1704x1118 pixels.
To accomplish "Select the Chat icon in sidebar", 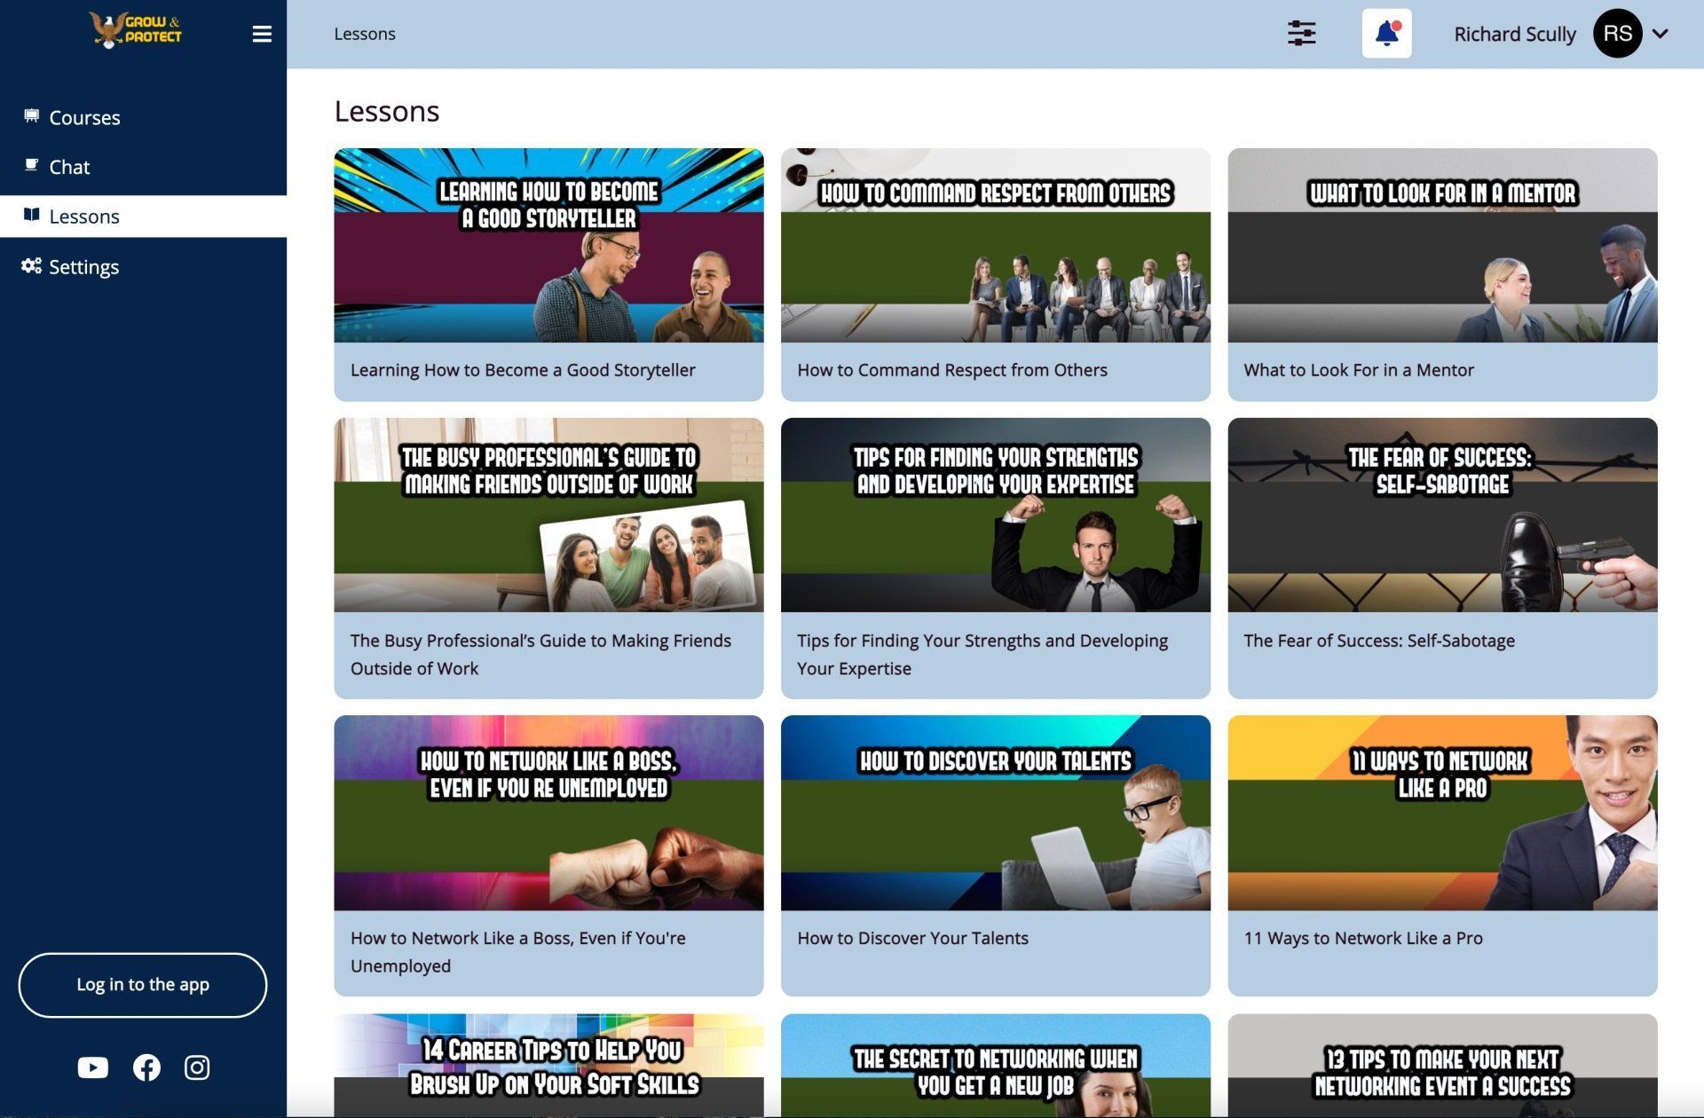I will coord(32,166).
